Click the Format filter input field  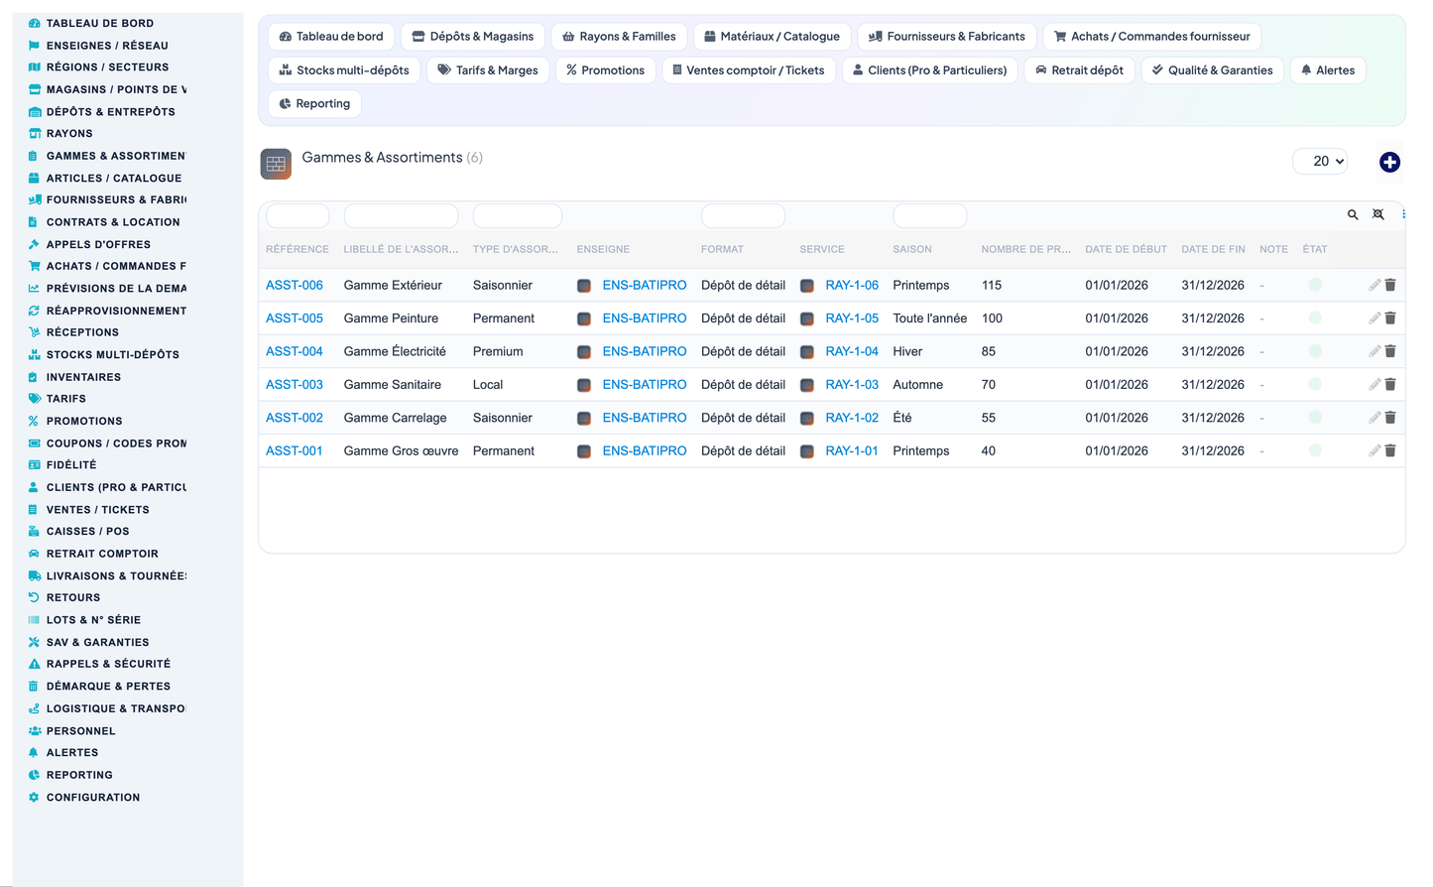click(743, 215)
